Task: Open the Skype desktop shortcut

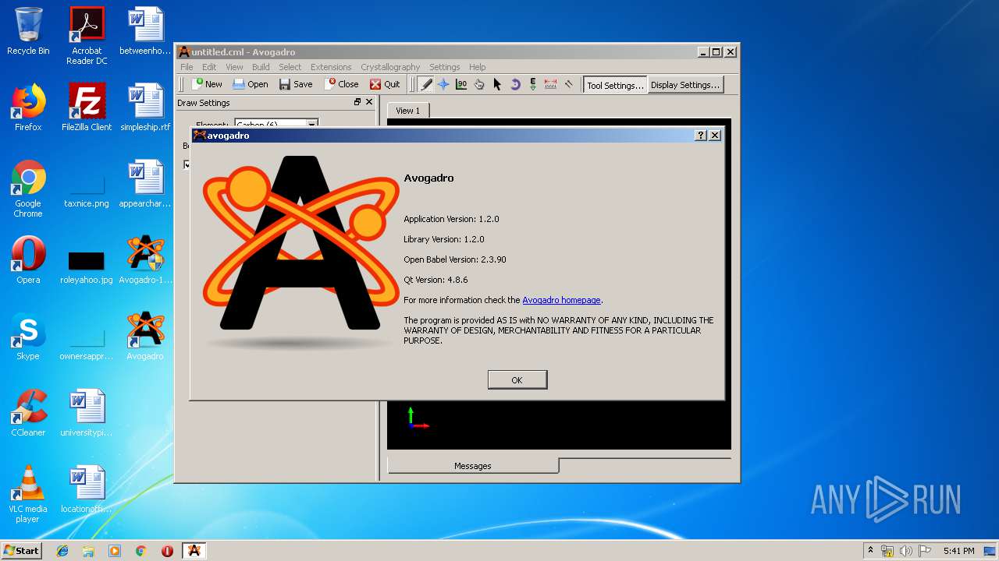Action: point(28,337)
